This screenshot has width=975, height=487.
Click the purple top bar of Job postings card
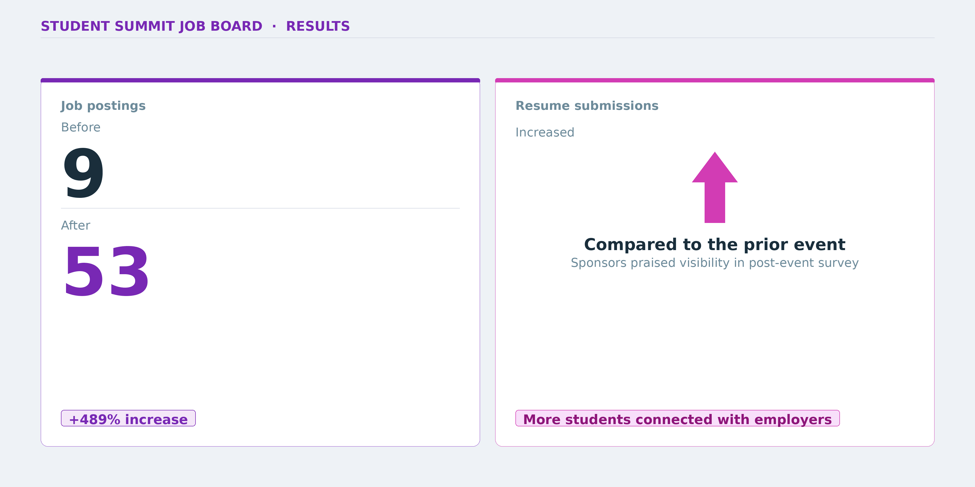coord(261,80)
